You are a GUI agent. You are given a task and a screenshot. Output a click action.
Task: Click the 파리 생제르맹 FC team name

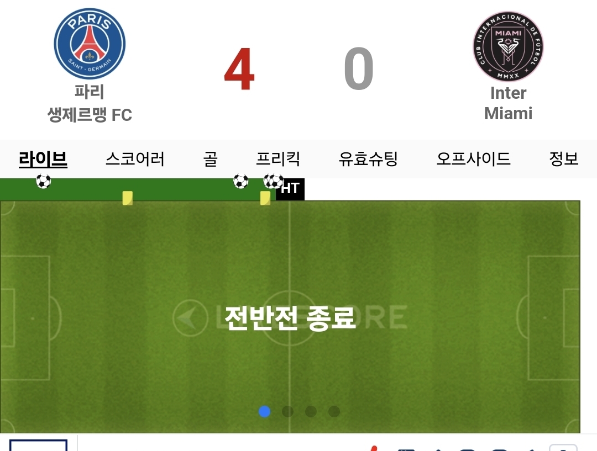pyautogui.click(x=90, y=103)
